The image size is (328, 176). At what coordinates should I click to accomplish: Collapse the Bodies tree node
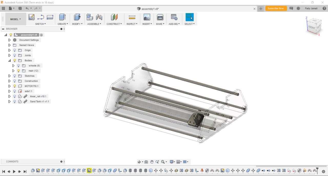pyautogui.click(x=9, y=60)
